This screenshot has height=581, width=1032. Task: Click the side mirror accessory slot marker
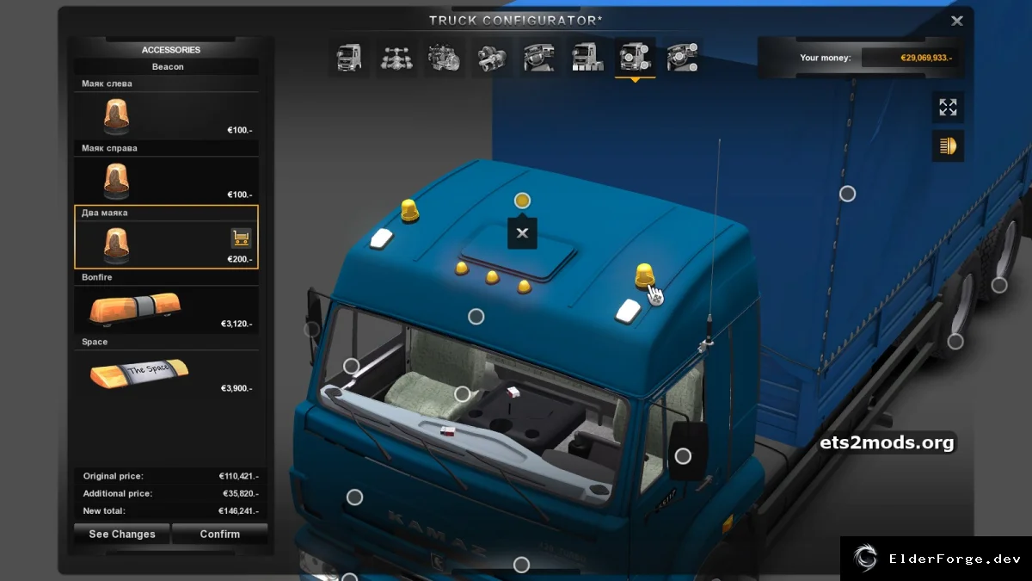683,456
